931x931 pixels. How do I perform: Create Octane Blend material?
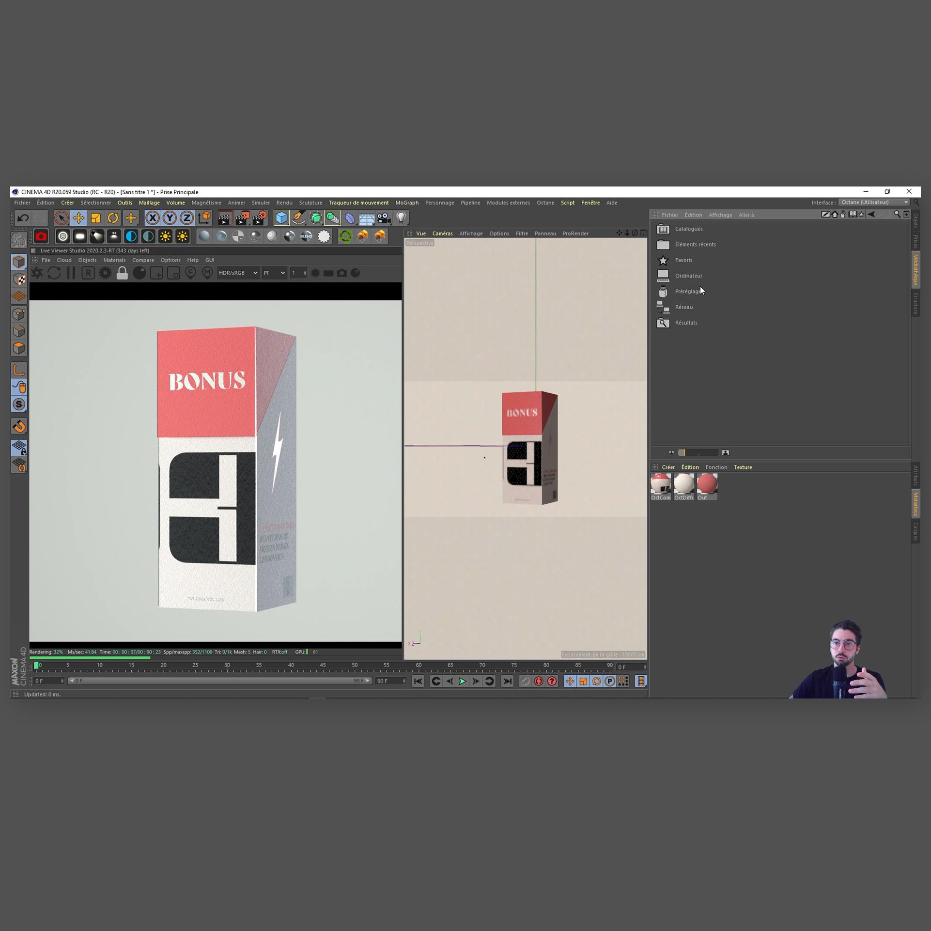[306, 236]
